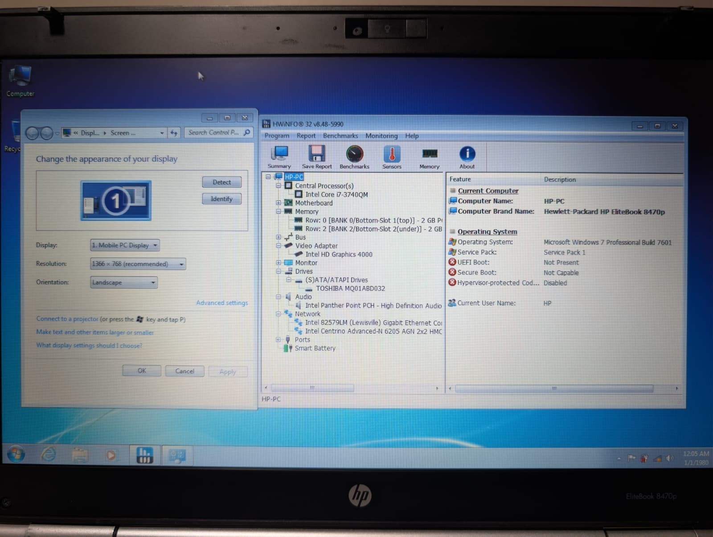713x537 pixels.
Task: Click the Back arrow in Control Panel
Action: pos(33,133)
